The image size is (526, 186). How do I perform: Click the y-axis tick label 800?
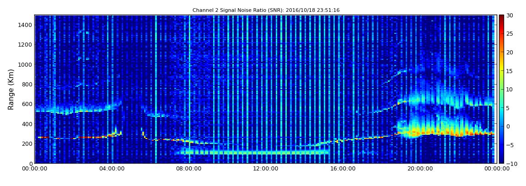tap(27, 84)
